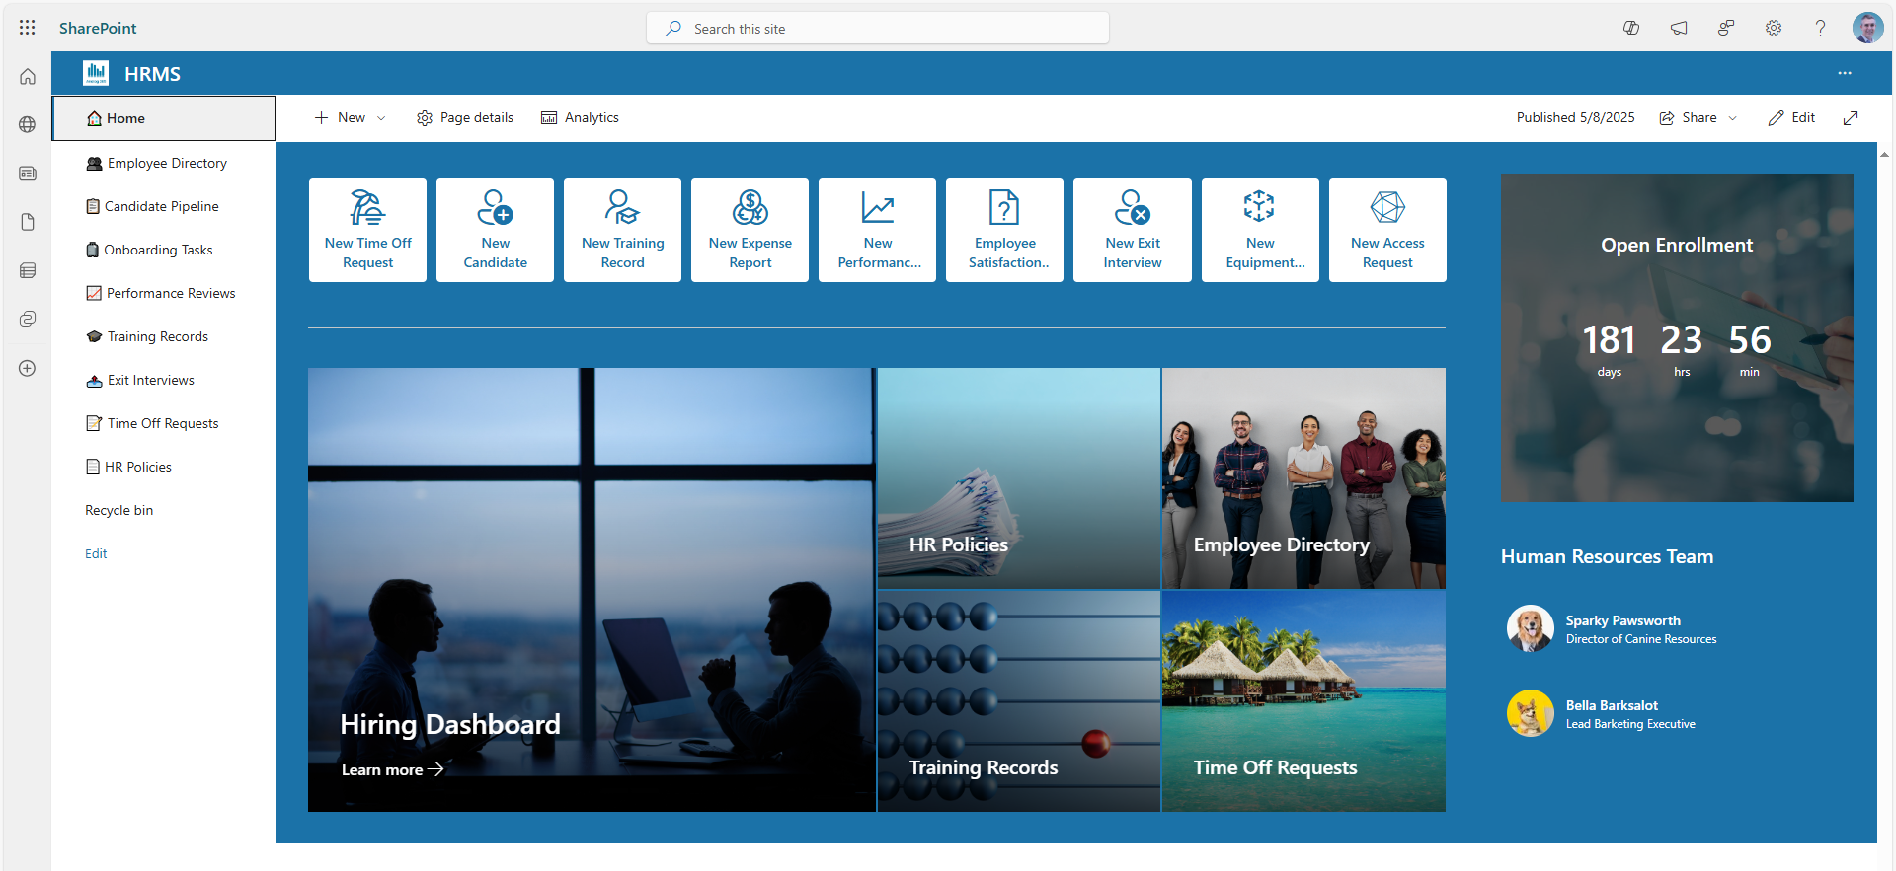This screenshot has width=1896, height=871.
Task: Click New Candidate quick link tile
Action: 495,230
